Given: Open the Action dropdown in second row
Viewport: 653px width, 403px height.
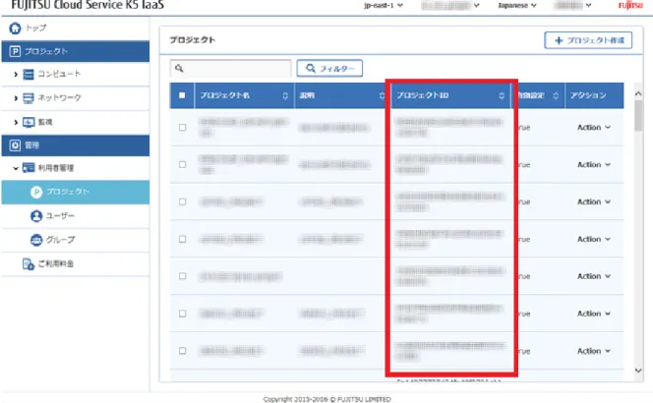Looking at the screenshot, I should [x=594, y=164].
